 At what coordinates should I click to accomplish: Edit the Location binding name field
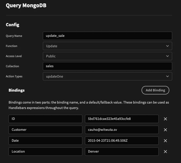[x=45, y=152]
